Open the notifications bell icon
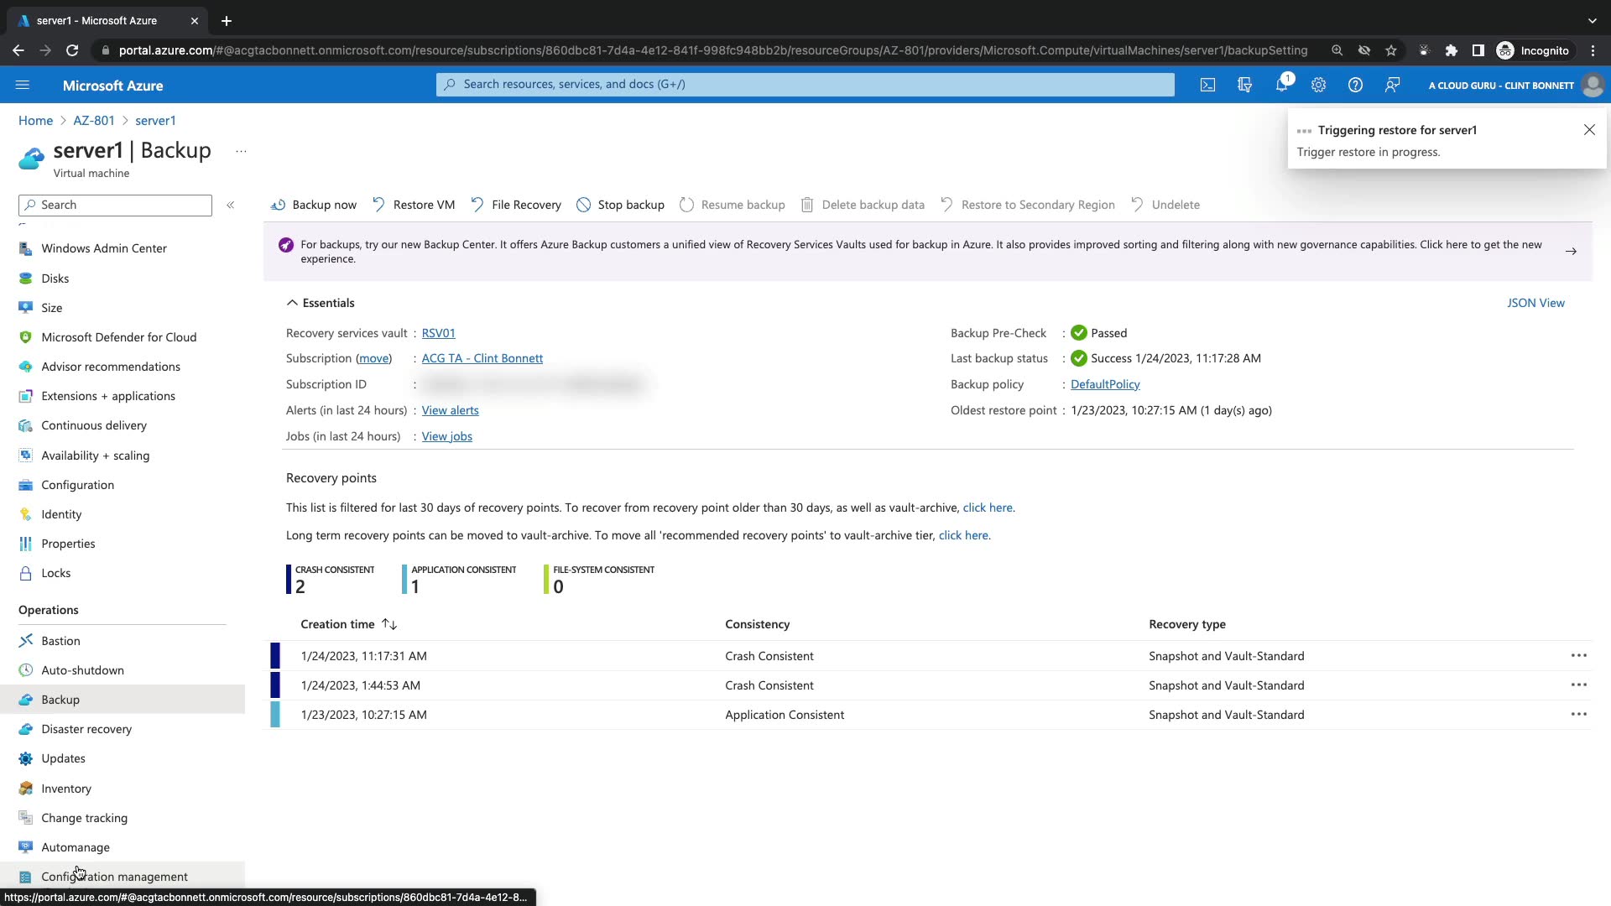The image size is (1611, 906). 1281,85
